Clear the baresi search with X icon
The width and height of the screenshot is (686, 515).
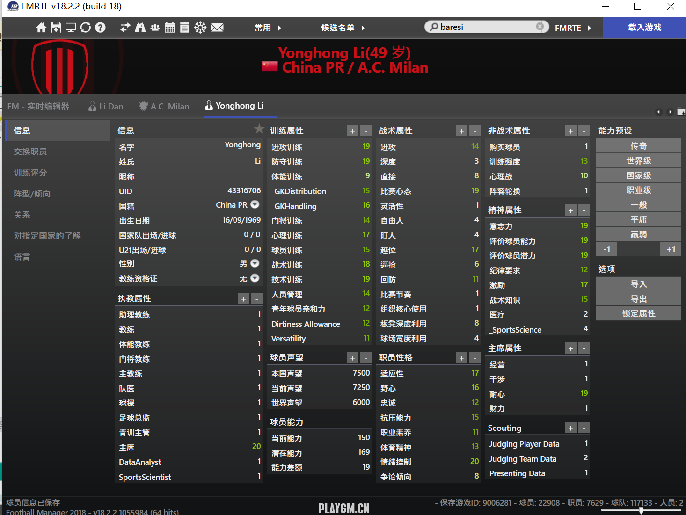click(x=540, y=27)
